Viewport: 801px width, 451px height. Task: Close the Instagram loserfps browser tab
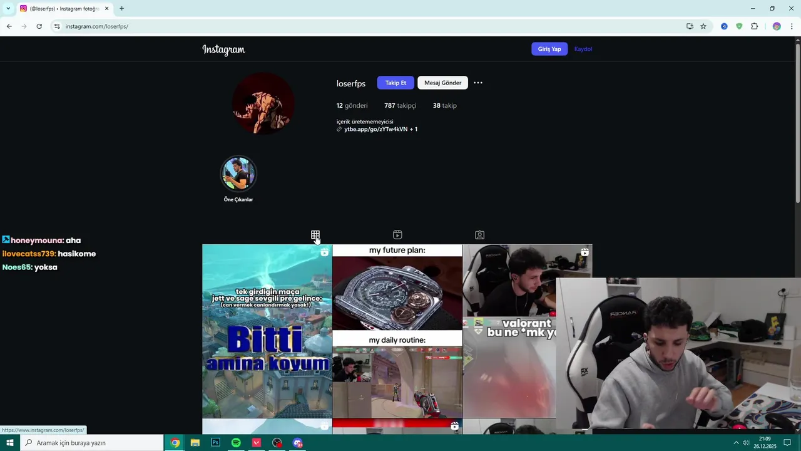(x=106, y=9)
